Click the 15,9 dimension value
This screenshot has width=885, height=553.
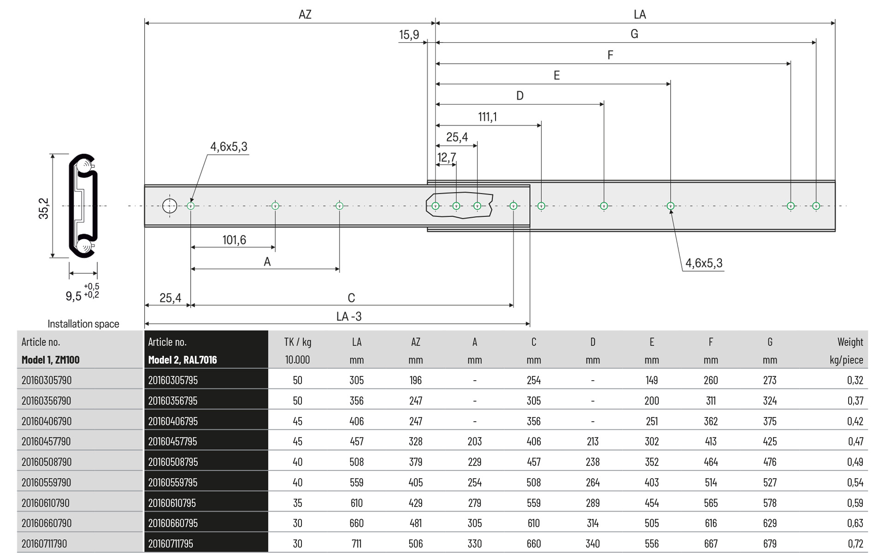coord(409,35)
